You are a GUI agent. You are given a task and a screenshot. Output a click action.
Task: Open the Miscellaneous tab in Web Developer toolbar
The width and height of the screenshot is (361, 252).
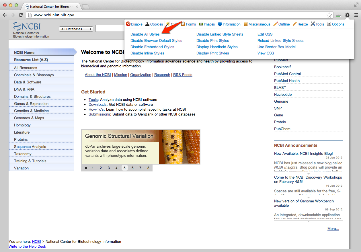click(x=257, y=24)
